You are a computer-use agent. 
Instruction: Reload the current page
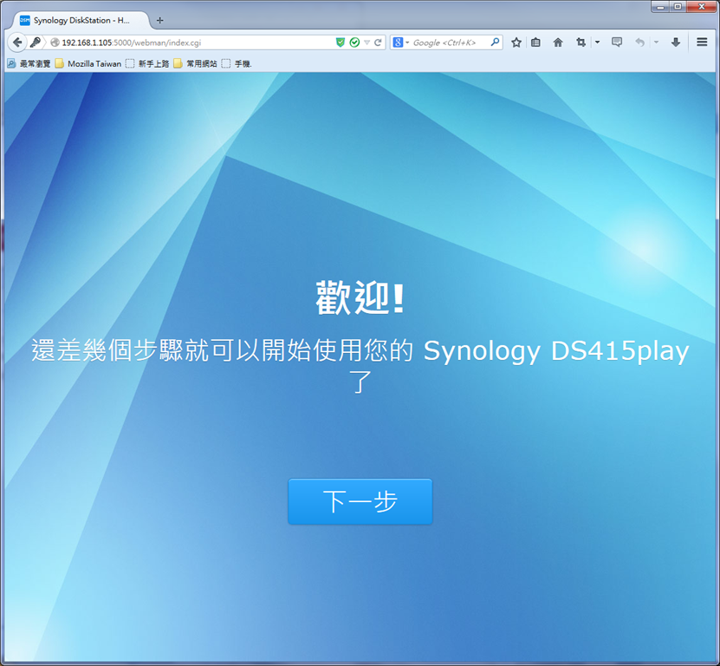pyautogui.click(x=378, y=42)
